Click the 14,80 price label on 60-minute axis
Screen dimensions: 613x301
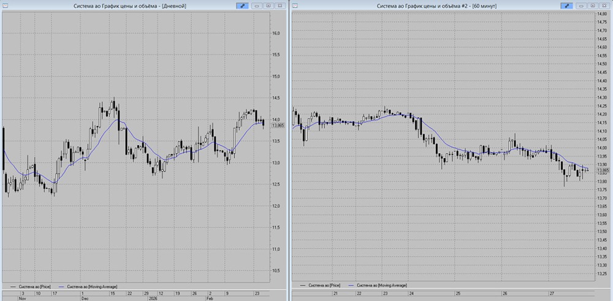(x=602, y=13)
